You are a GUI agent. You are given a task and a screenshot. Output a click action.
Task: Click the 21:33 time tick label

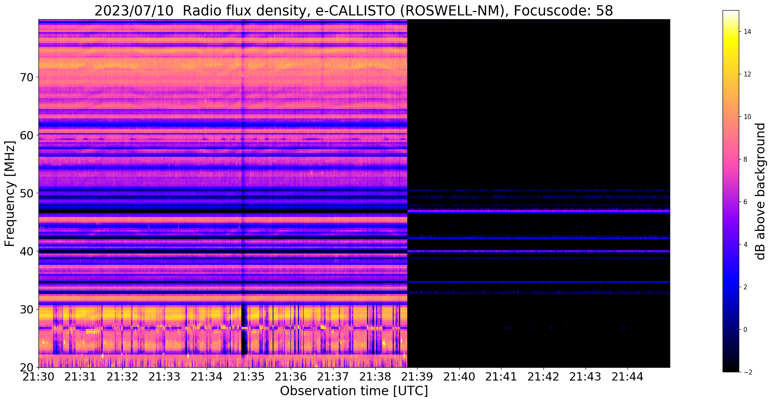[165, 376]
